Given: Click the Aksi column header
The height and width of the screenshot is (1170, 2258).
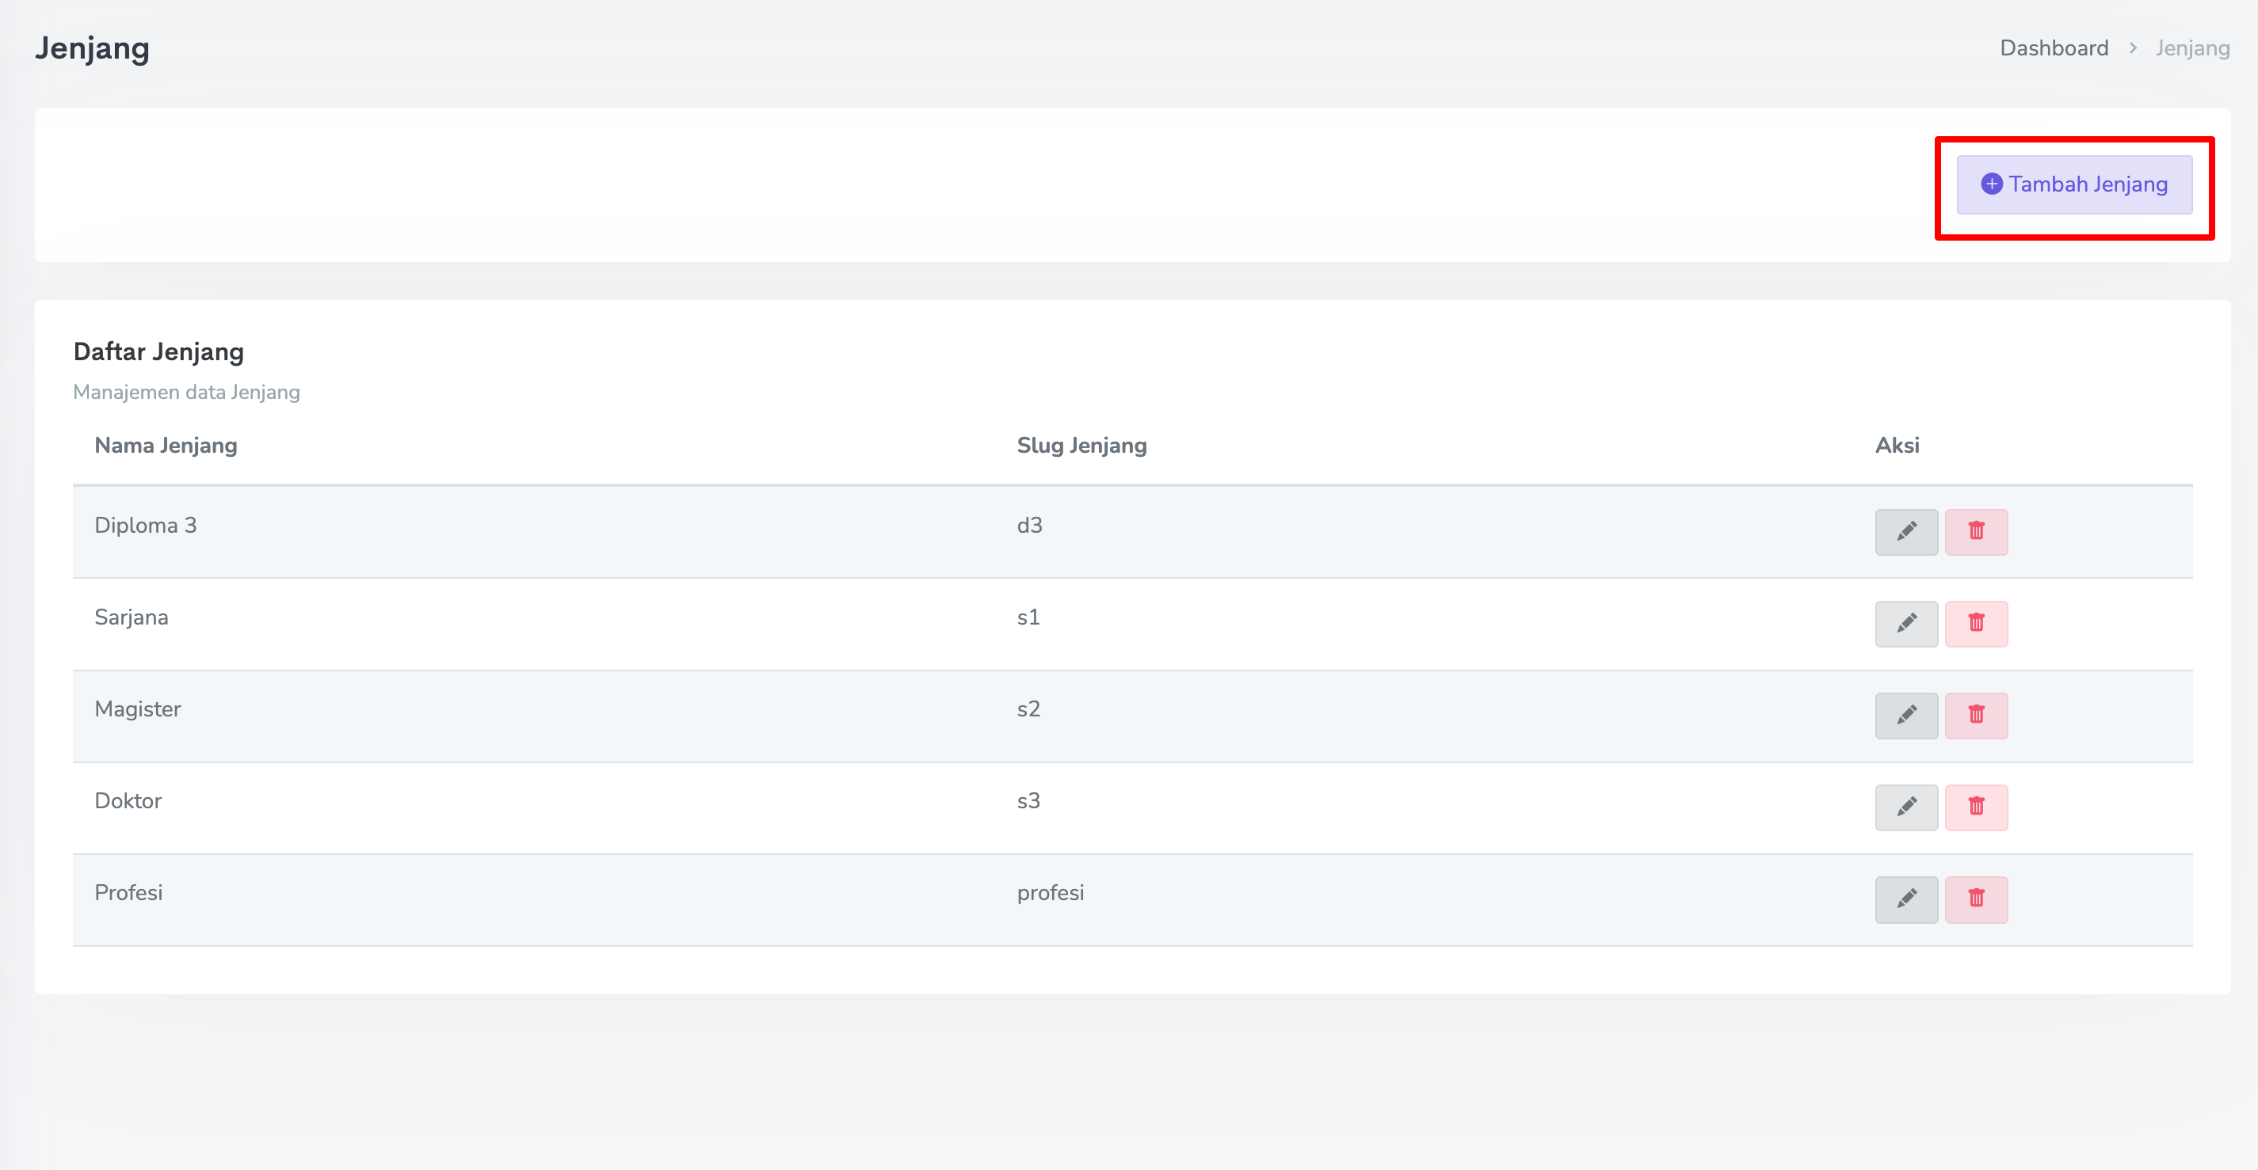Looking at the screenshot, I should pos(1896,445).
